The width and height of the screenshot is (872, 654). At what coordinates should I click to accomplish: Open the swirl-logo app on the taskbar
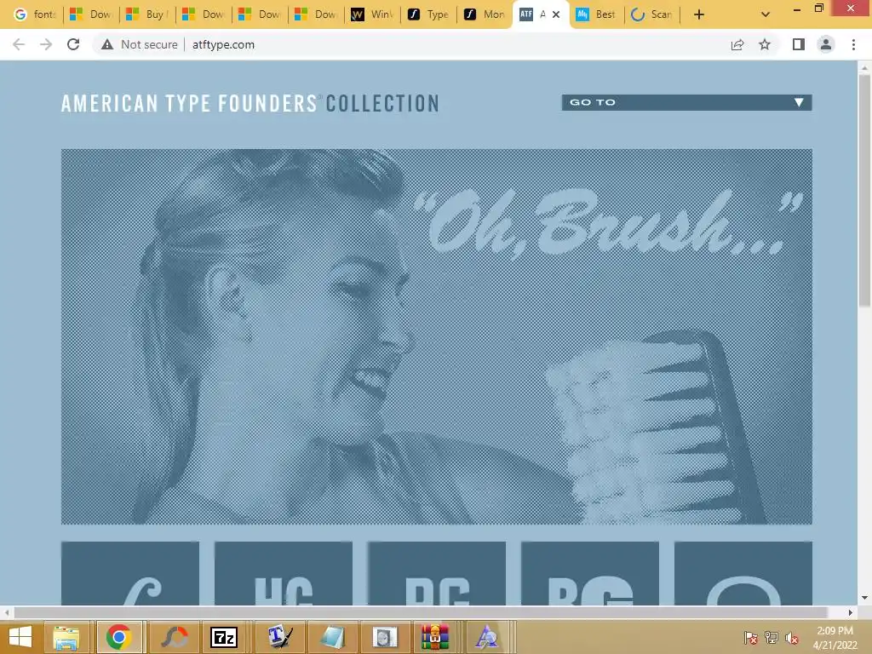174,637
